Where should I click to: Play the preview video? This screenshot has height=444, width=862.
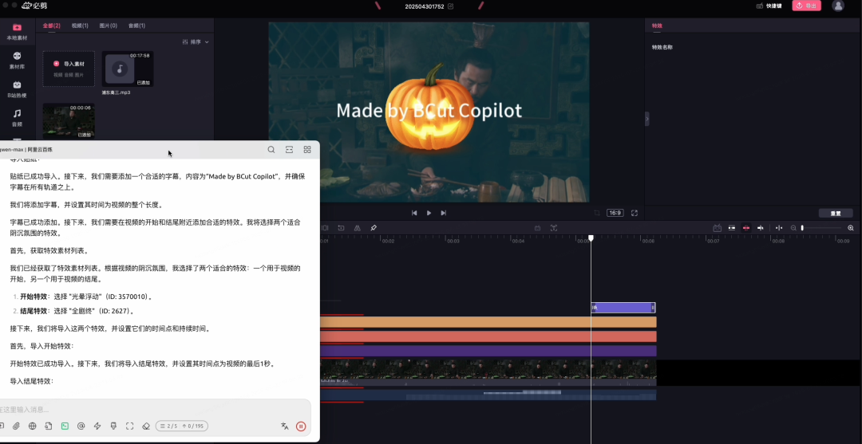pyautogui.click(x=429, y=213)
